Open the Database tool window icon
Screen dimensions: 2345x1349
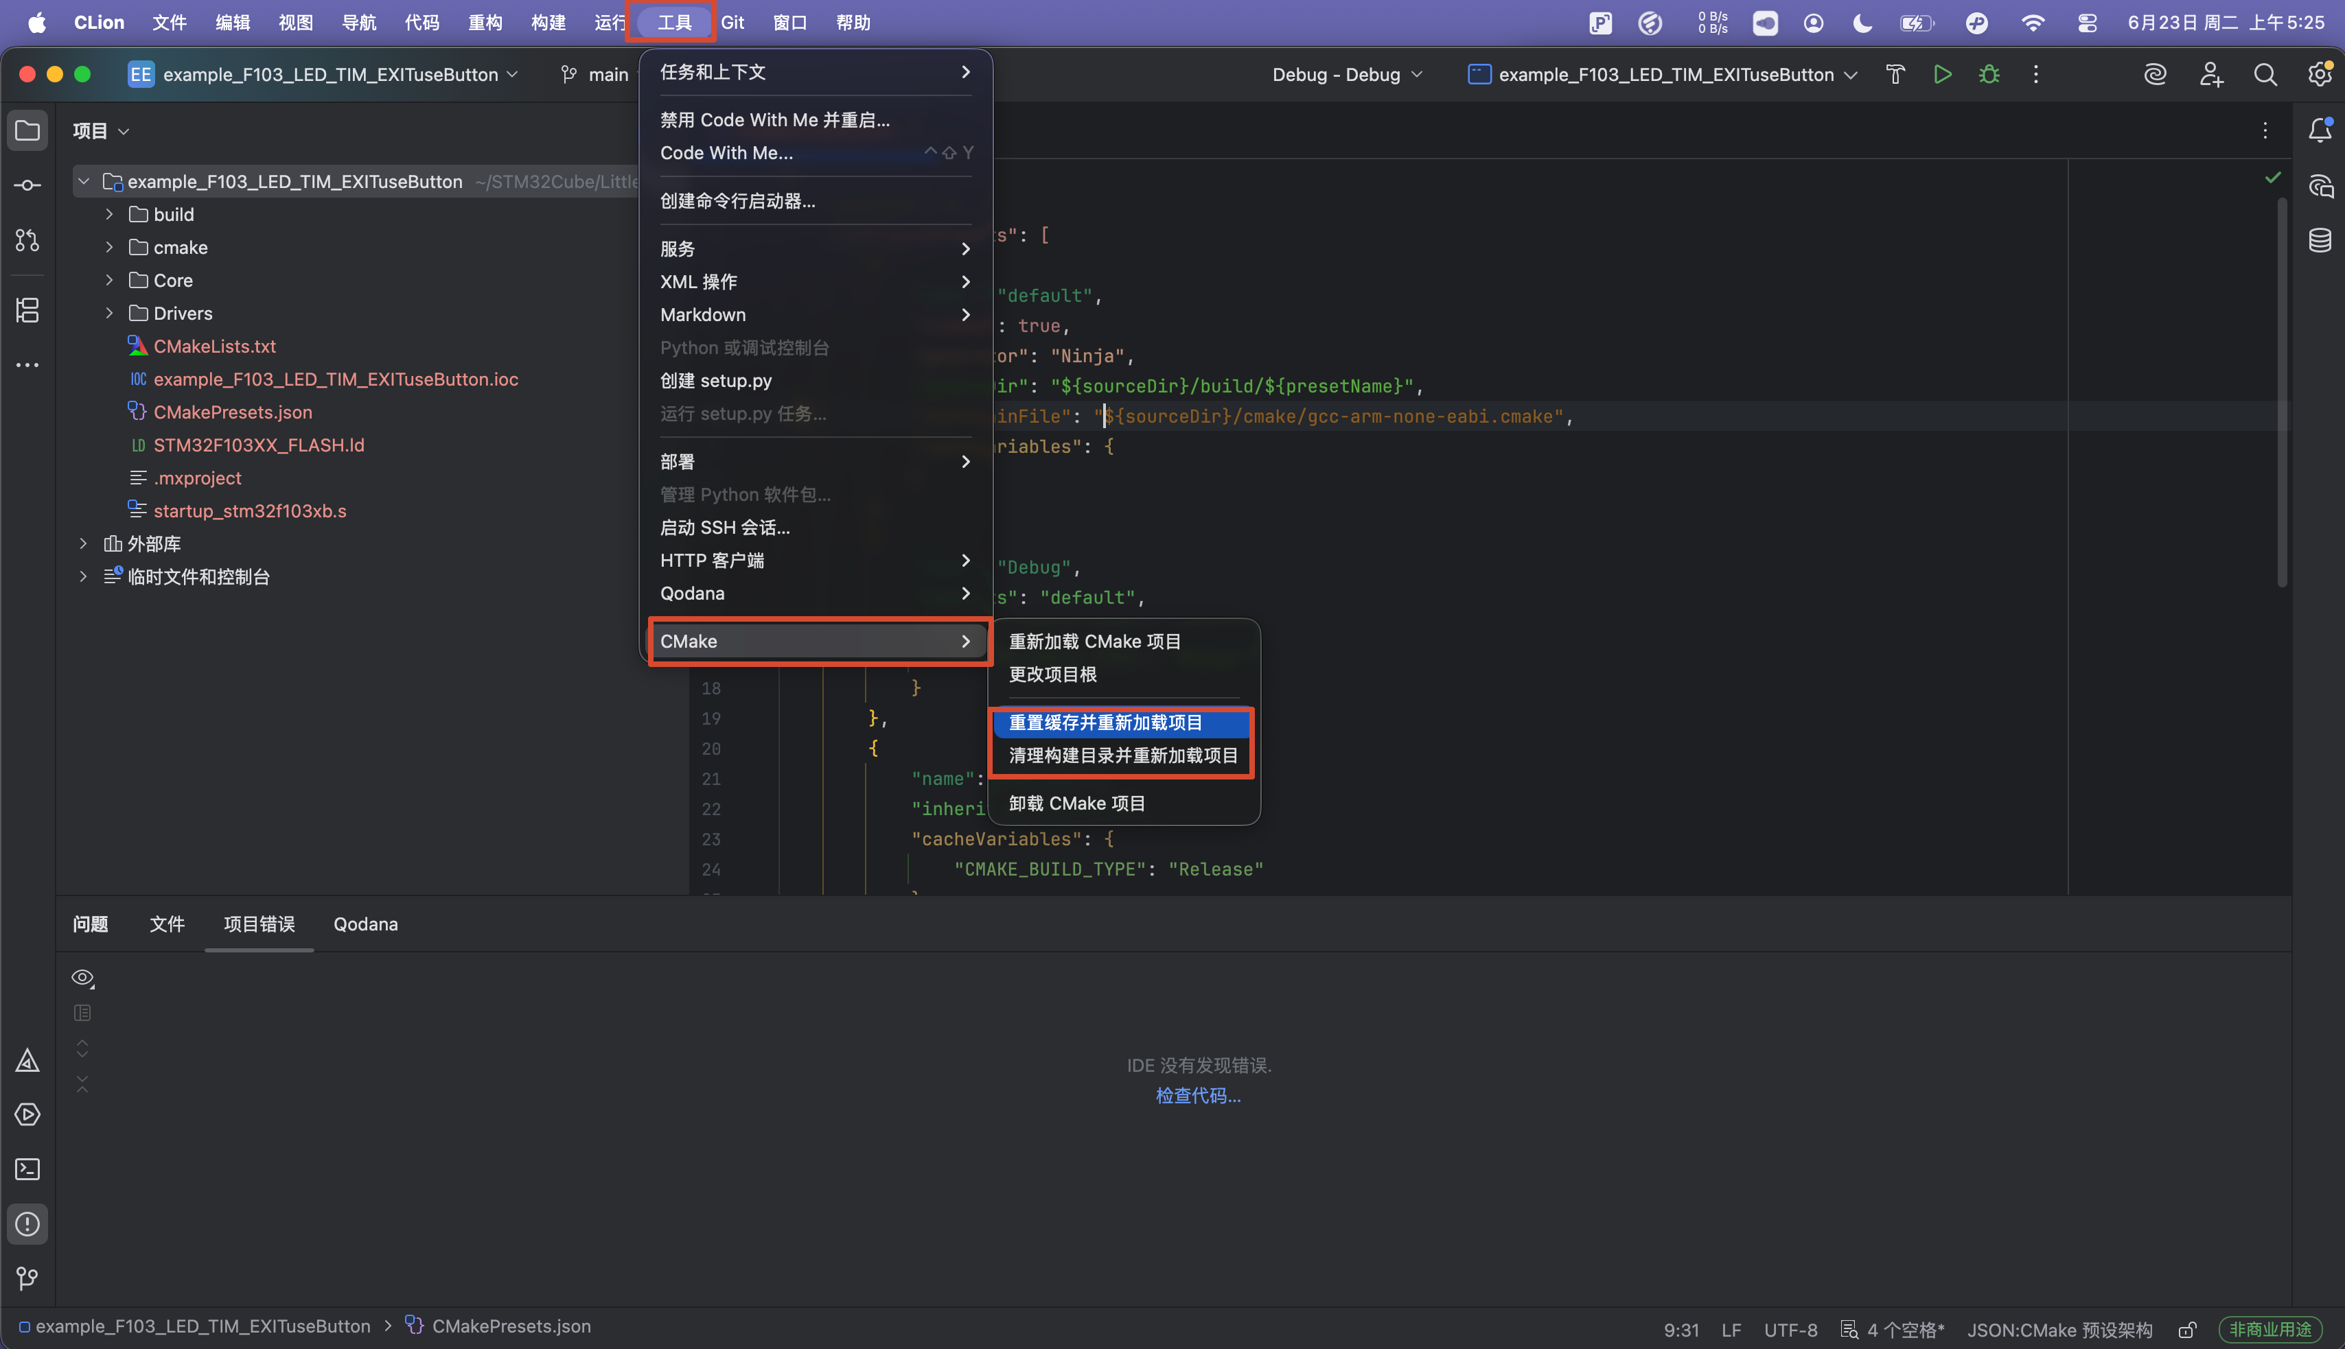tap(2320, 241)
